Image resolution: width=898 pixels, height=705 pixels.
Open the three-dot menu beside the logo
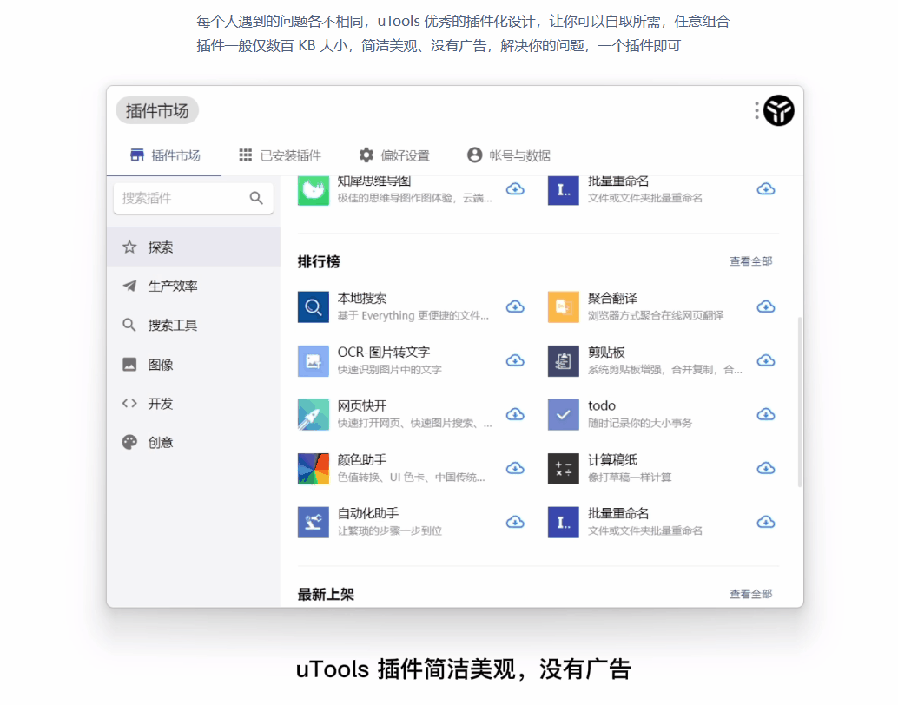(x=756, y=110)
